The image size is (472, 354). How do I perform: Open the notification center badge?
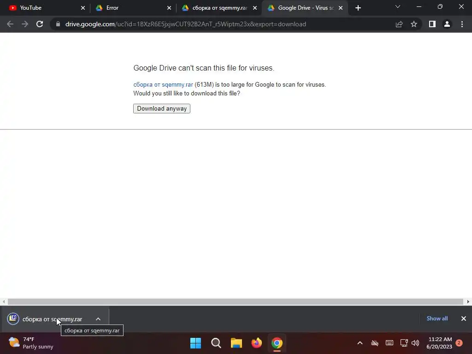pyautogui.click(x=459, y=343)
